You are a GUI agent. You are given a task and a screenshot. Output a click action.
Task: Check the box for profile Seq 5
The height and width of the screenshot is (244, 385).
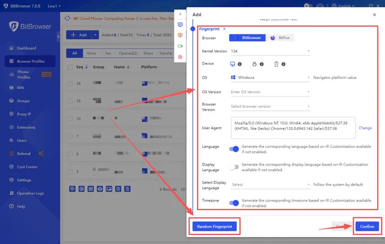tap(70, 172)
